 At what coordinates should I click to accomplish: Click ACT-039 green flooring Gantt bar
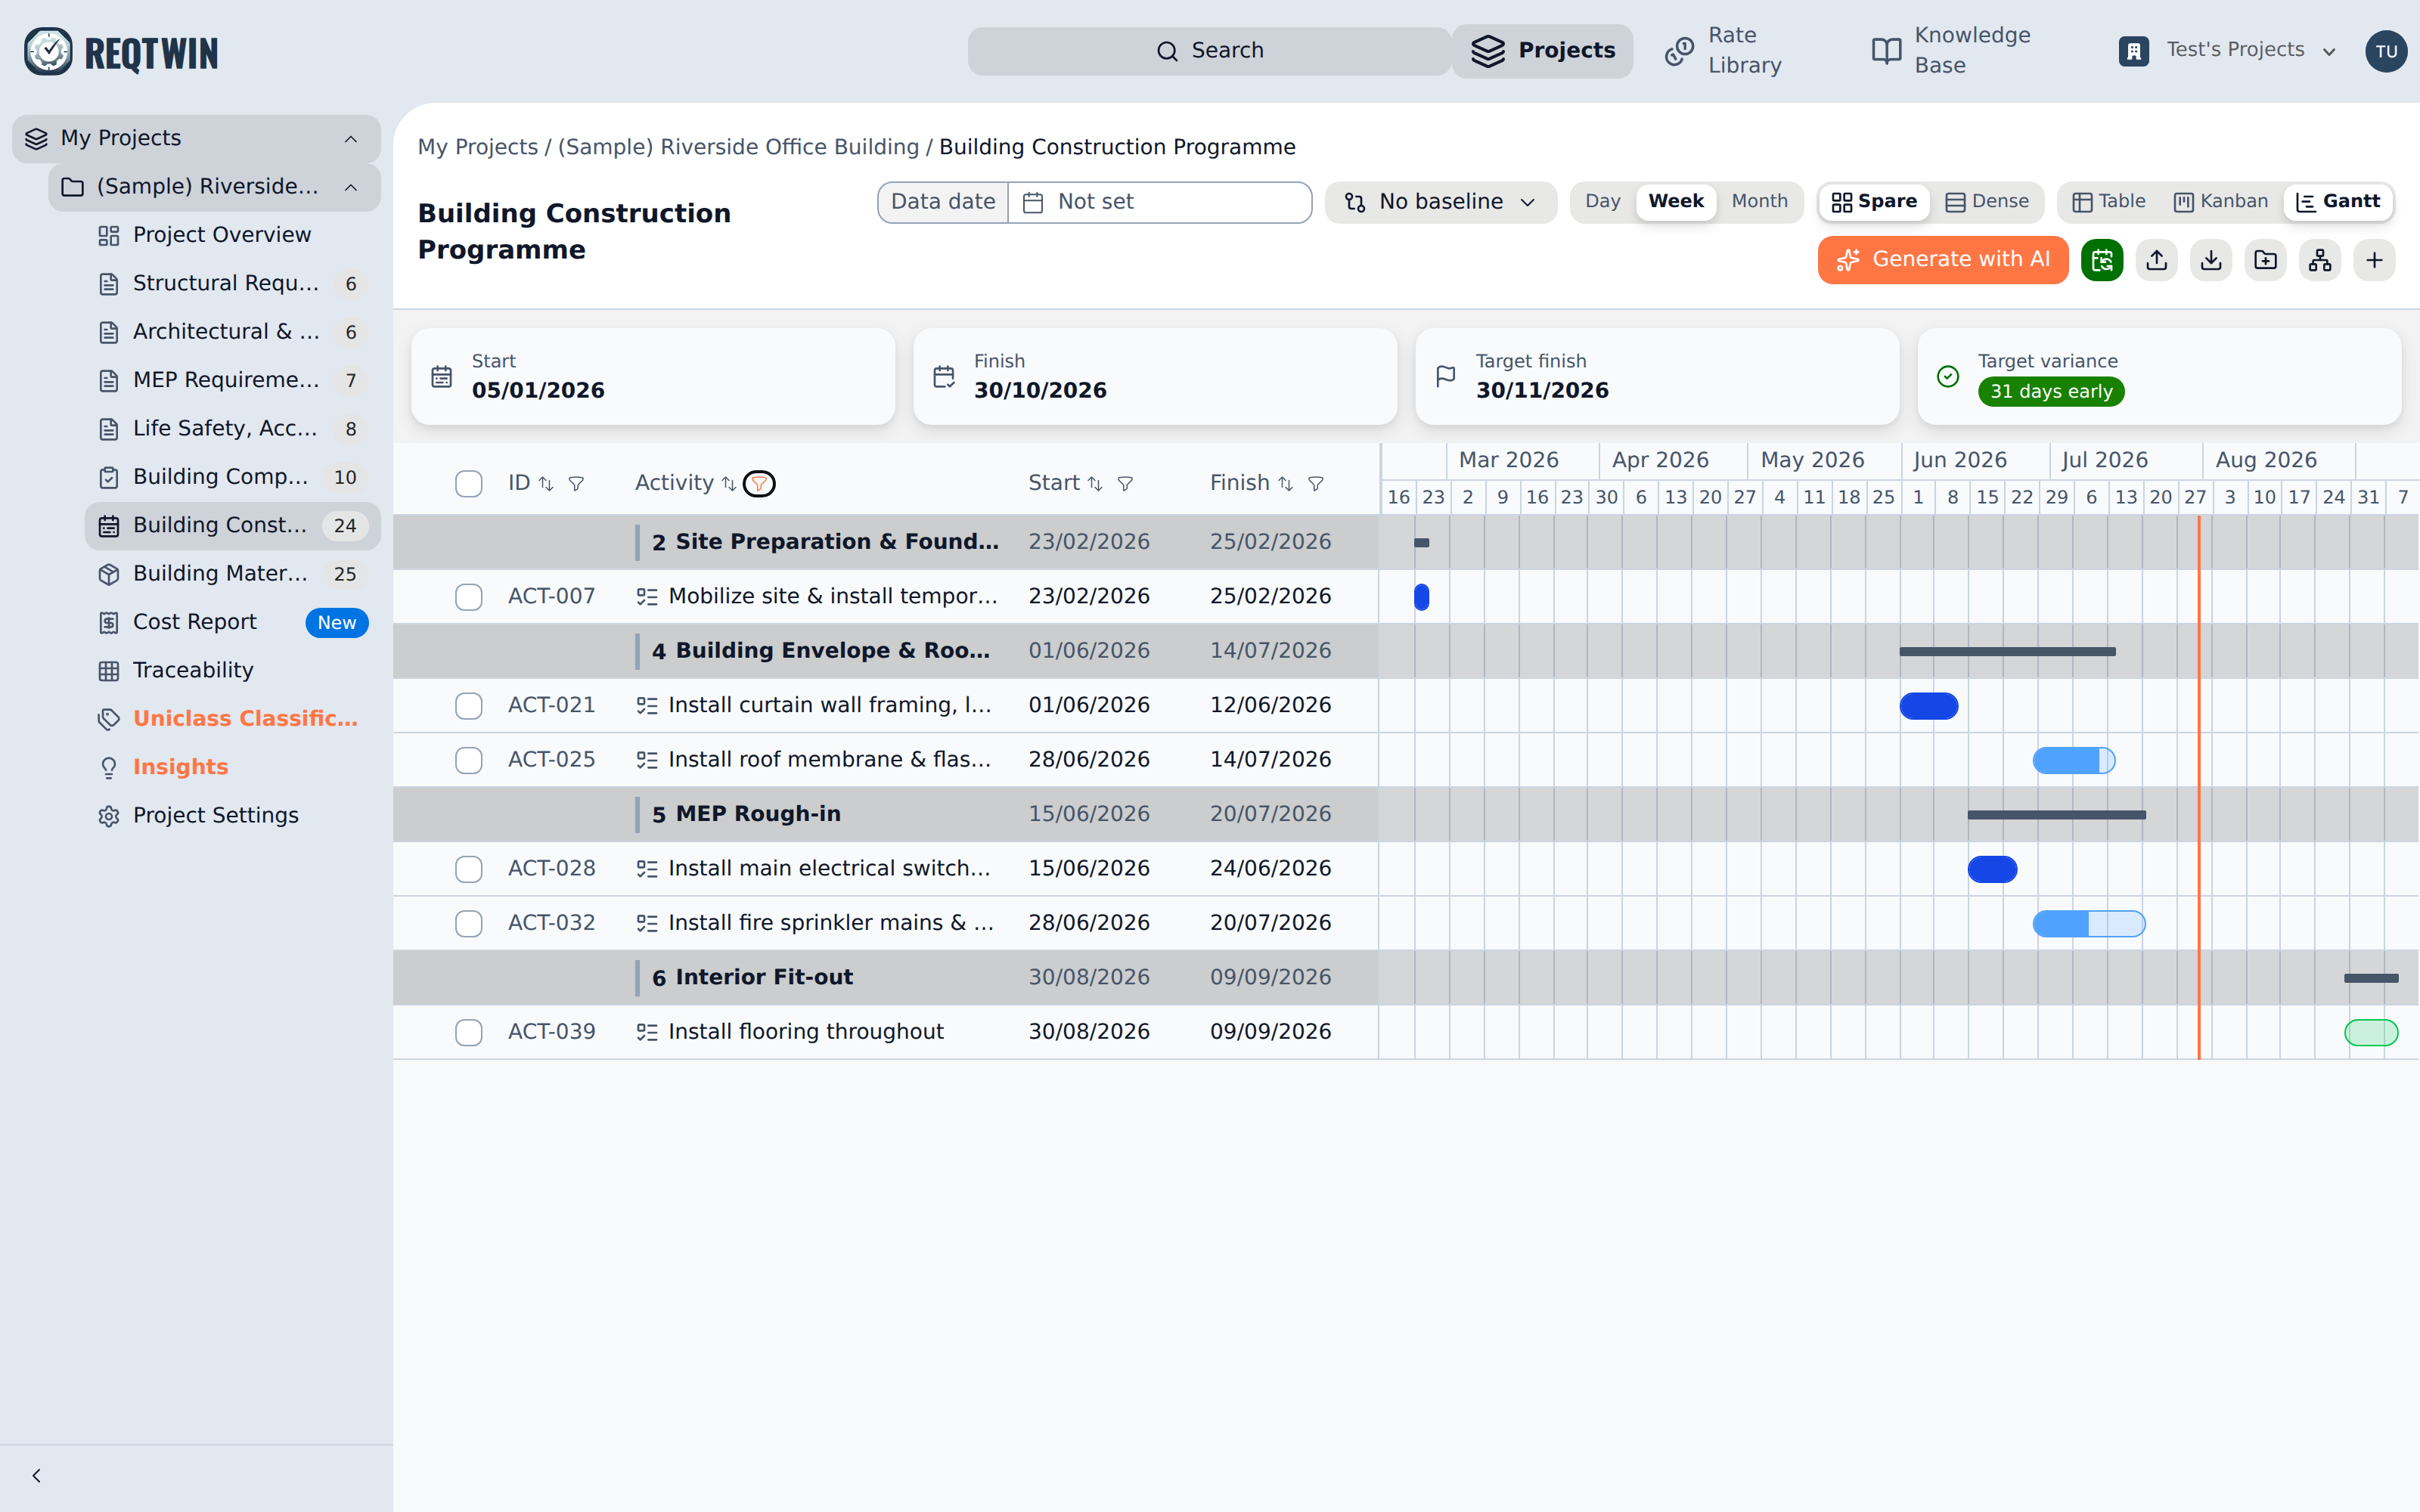click(x=2371, y=1033)
